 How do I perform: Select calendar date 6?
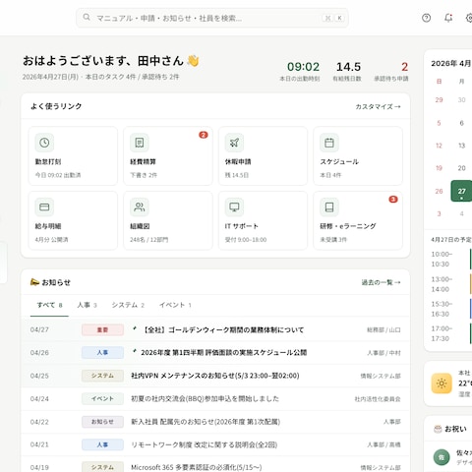click(x=461, y=123)
